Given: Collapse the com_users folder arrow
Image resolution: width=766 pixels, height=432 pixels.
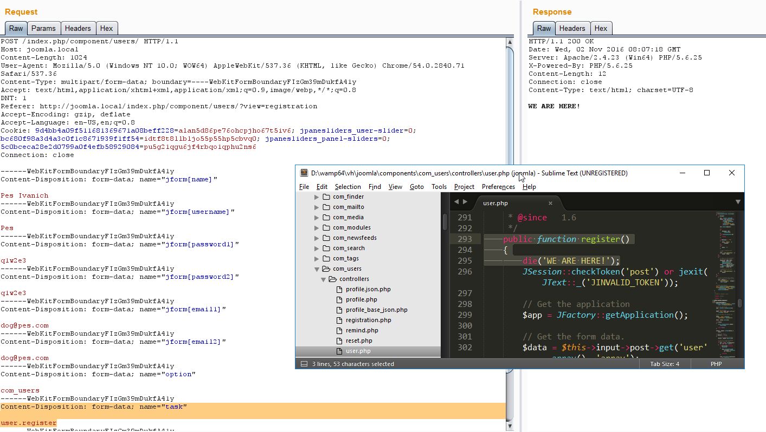Looking at the screenshot, I should [317, 269].
